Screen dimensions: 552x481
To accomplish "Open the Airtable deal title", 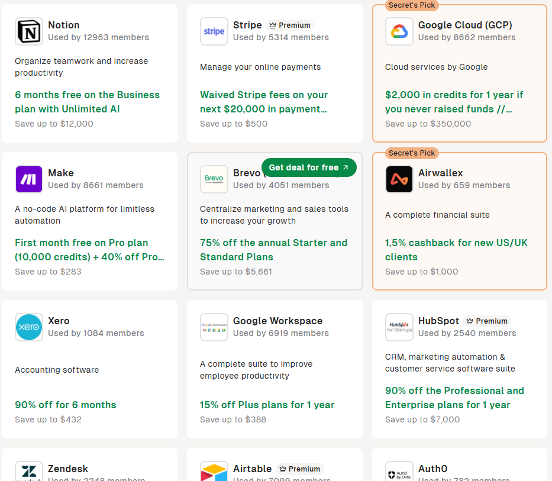I will pos(253,469).
